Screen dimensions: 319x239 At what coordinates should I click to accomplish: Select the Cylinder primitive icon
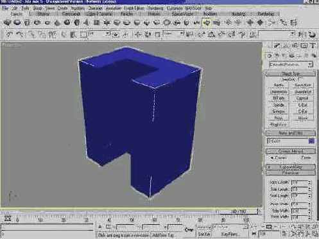27,22
